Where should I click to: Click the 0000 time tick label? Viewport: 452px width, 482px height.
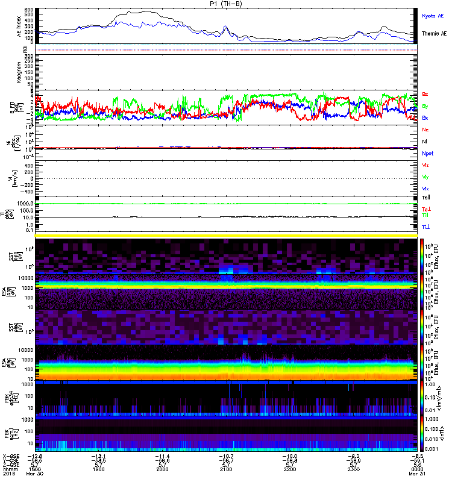coord(417,469)
